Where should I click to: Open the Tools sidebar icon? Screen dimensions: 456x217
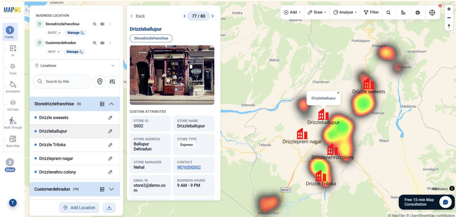click(13, 69)
